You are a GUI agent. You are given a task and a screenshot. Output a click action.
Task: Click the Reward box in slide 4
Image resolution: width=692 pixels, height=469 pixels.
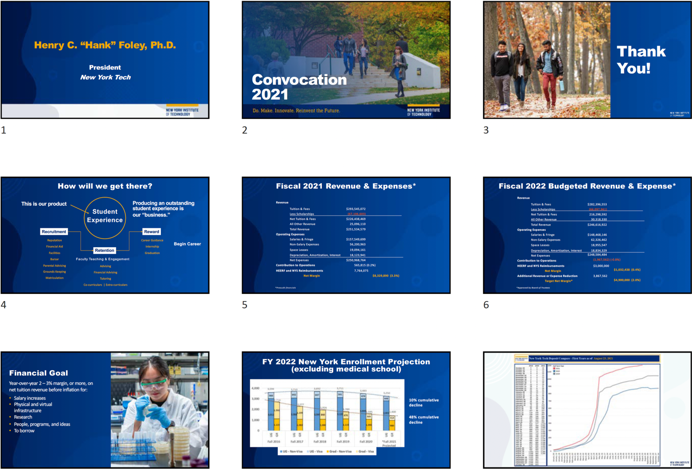[152, 231]
